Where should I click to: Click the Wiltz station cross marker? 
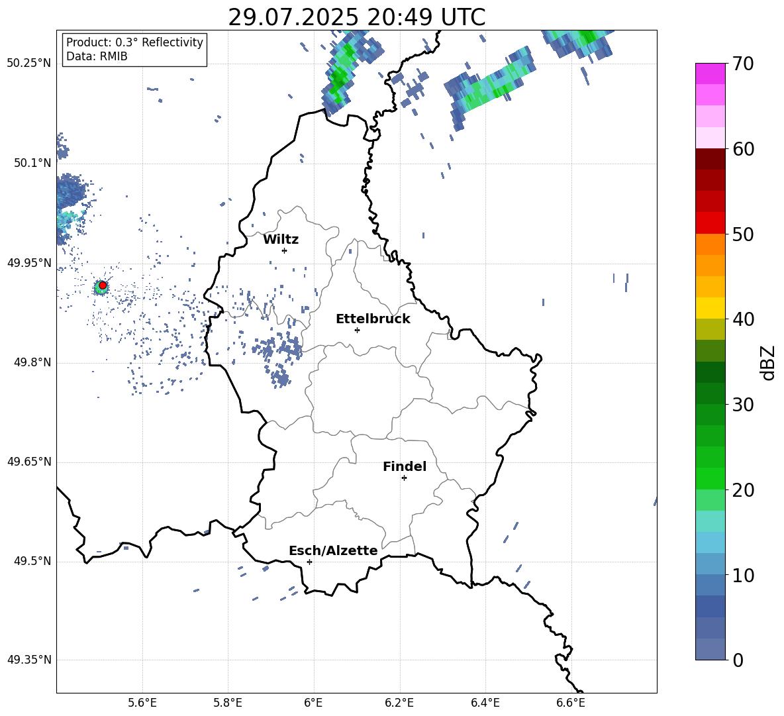285,250
